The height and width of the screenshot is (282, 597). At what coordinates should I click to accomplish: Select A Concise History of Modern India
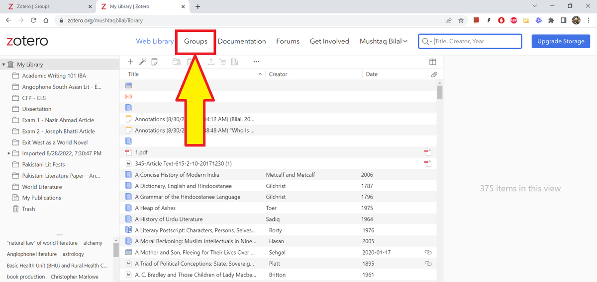(x=177, y=175)
